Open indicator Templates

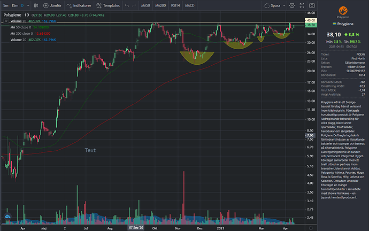click(x=108, y=5)
